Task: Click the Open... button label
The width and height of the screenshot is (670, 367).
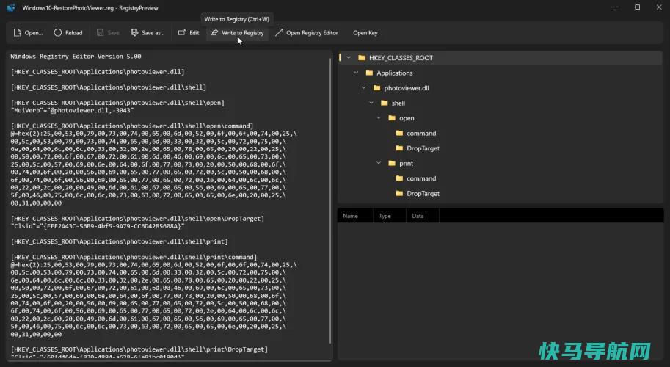Action: (x=34, y=33)
